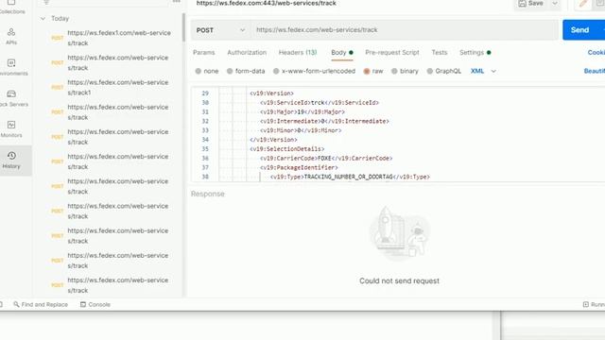The height and width of the screenshot is (340, 605).
Task: Switch to the Pre-request Script tab
Action: tap(392, 53)
